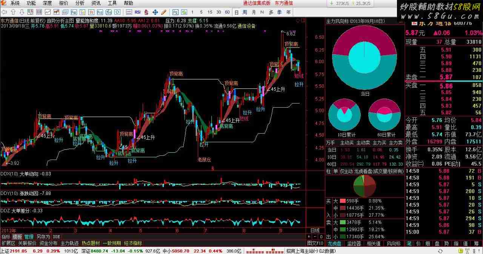Open the 扩展区 extension area selector
The height and width of the screenshot is (254, 483).
8,243
